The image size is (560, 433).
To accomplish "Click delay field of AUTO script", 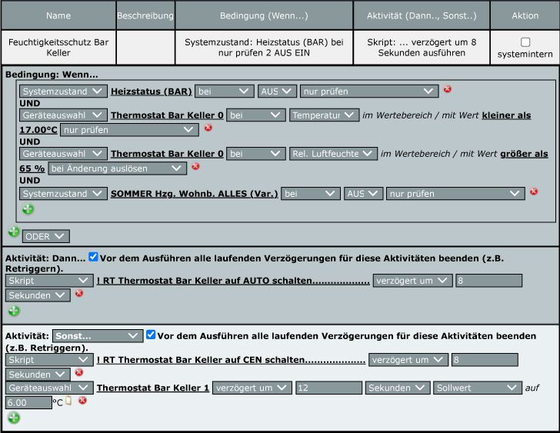I will tap(489, 281).
